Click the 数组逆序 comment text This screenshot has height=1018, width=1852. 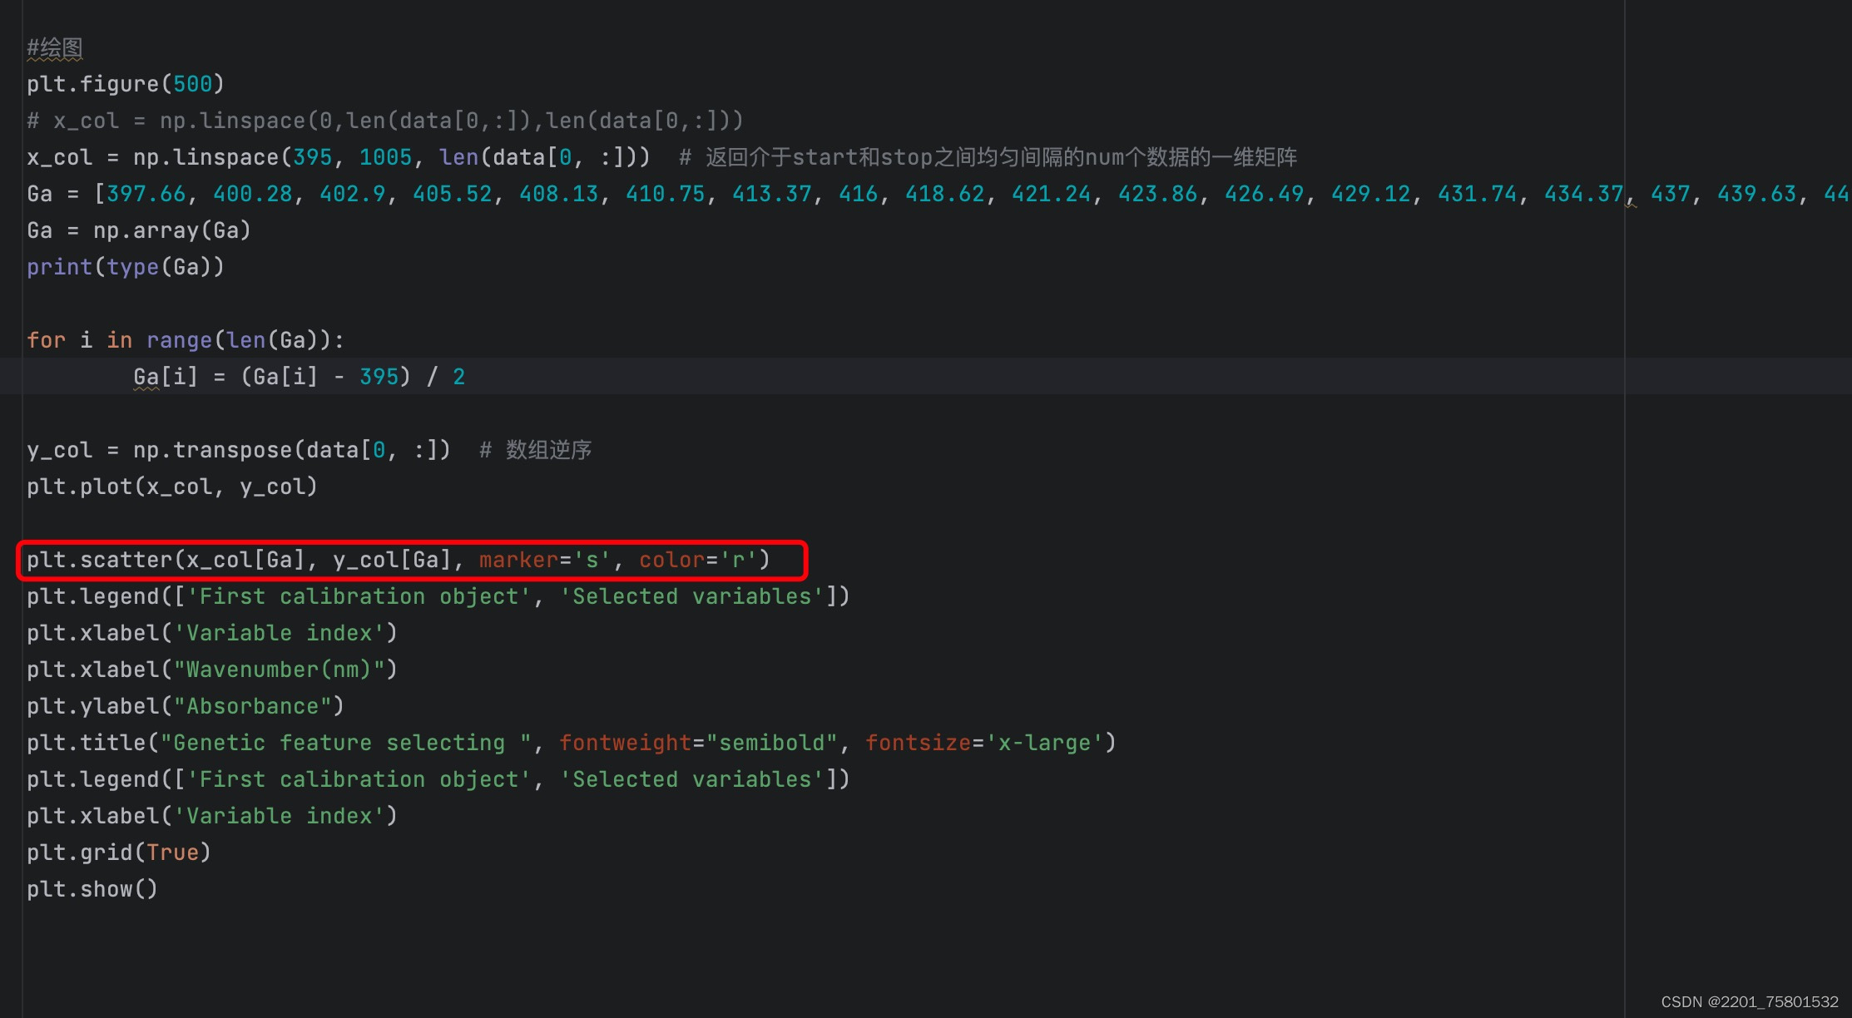[x=548, y=450]
